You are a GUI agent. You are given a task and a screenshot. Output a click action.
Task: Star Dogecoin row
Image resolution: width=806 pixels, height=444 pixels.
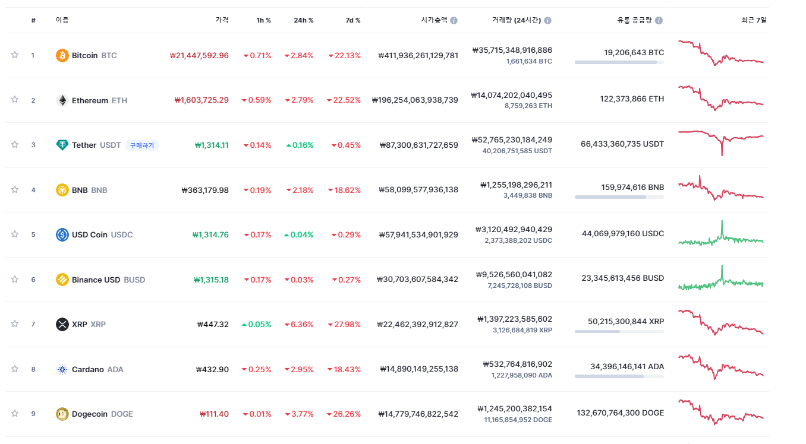point(15,414)
